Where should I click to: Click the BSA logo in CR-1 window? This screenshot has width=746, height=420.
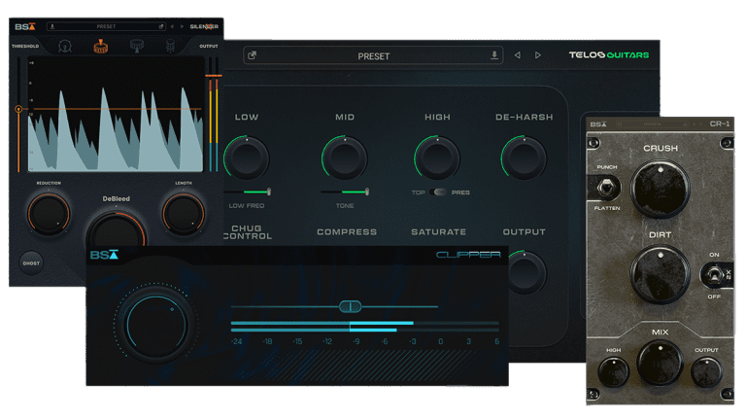(x=598, y=124)
